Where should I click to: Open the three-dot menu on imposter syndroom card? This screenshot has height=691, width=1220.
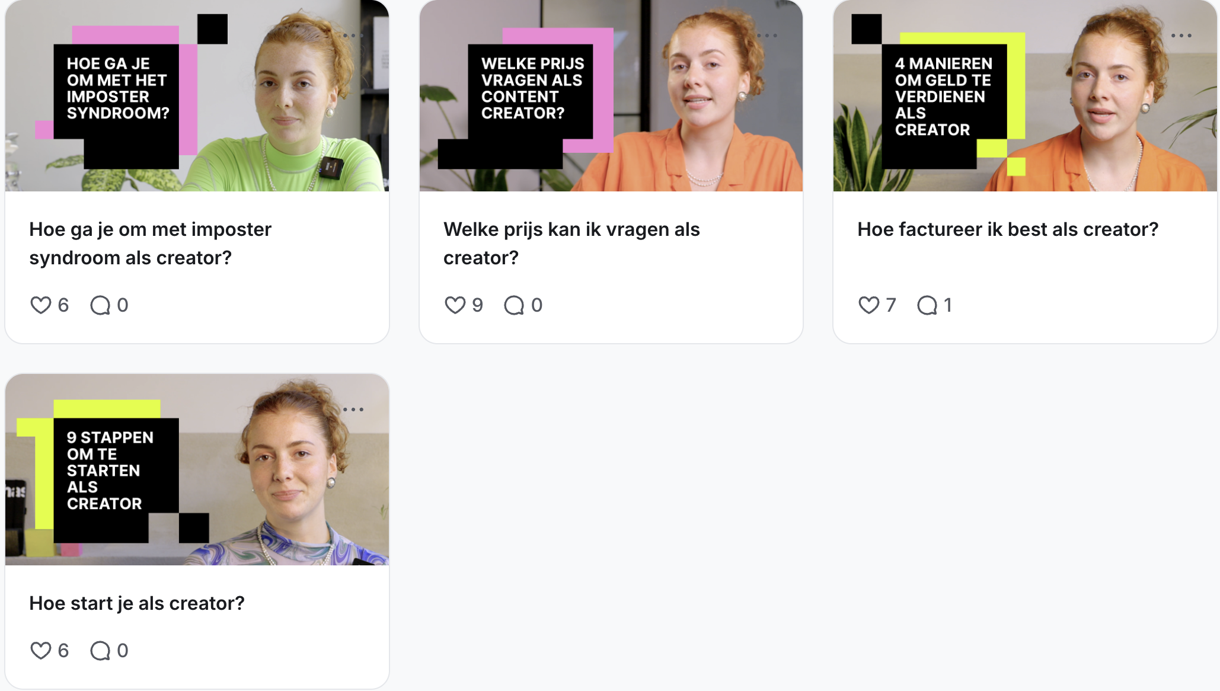pos(353,36)
